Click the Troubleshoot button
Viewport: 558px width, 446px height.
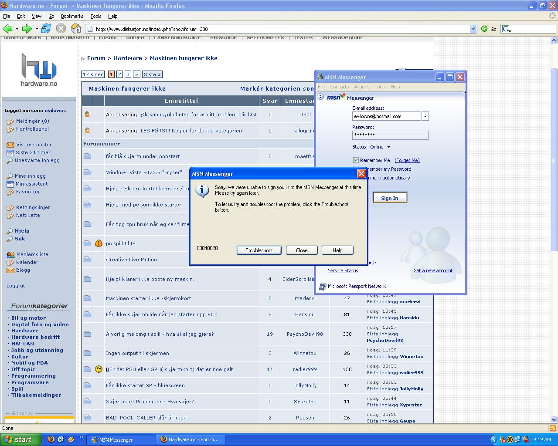click(259, 250)
